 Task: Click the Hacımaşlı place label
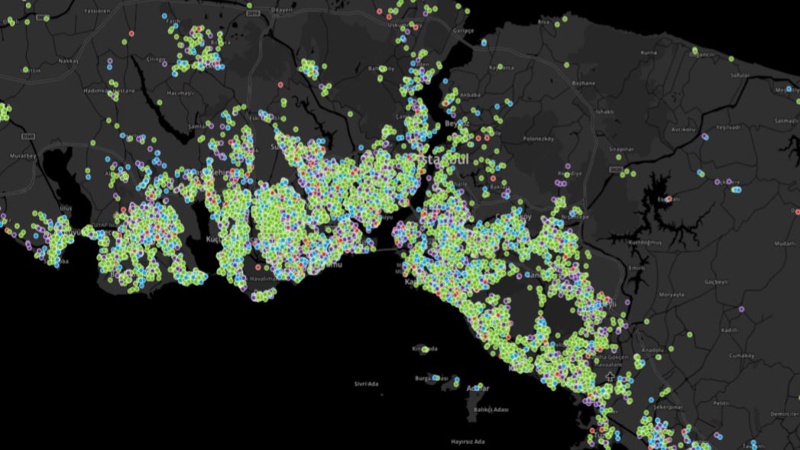[x=182, y=92]
